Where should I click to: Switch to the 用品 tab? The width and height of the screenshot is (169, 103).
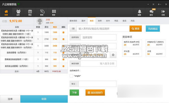pyautogui.click(x=116, y=21)
